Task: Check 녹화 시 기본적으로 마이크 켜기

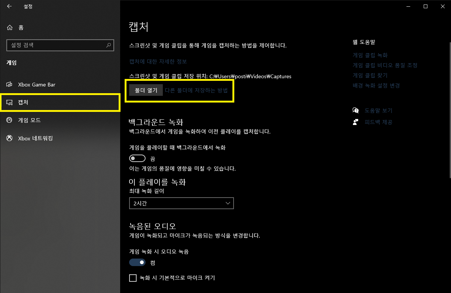Action: coord(133,278)
